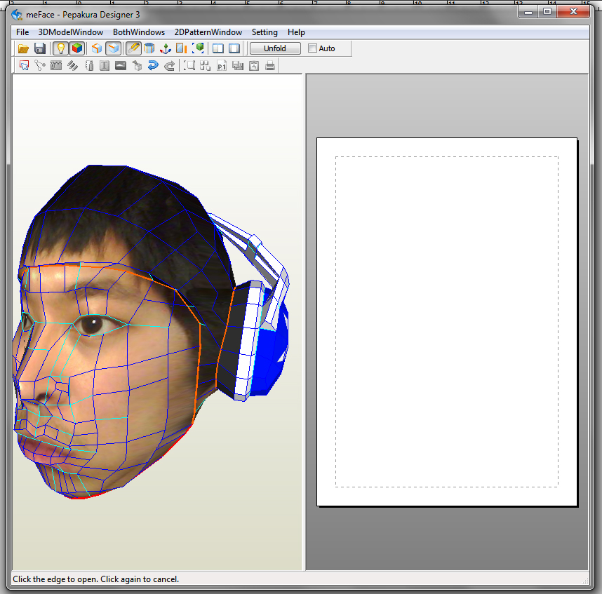The width and height of the screenshot is (602, 594).
Task: Click the green cube fit-to-view icon
Action: pyautogui.click(x=198, y=48)
